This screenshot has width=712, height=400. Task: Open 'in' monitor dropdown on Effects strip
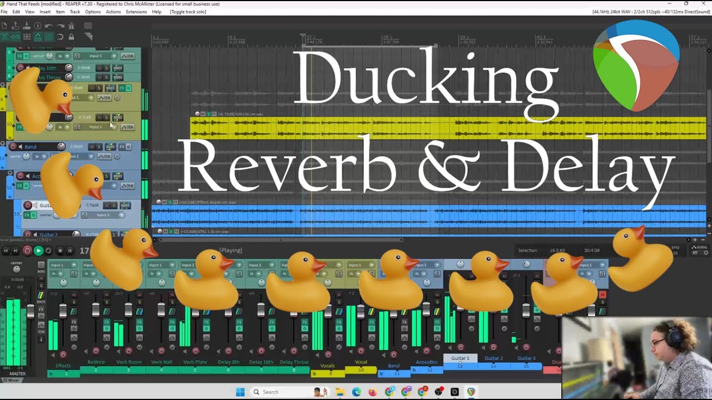[x=58, y=273]
